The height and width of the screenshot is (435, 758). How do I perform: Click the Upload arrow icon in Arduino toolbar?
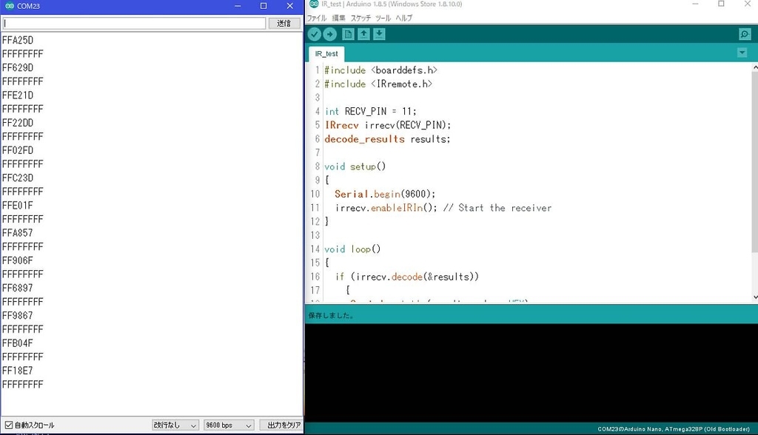tap(329, 34)
